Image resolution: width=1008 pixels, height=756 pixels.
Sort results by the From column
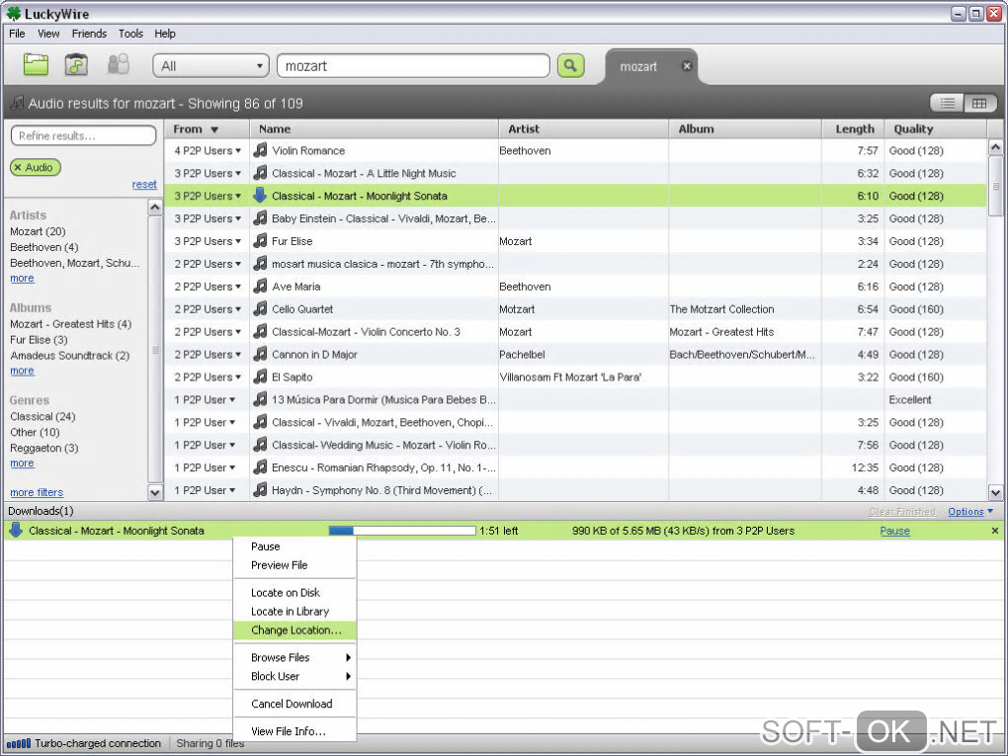[x=207, y=128]
